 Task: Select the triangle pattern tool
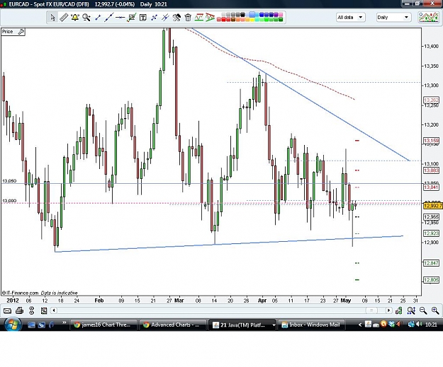tap(211, 18)
